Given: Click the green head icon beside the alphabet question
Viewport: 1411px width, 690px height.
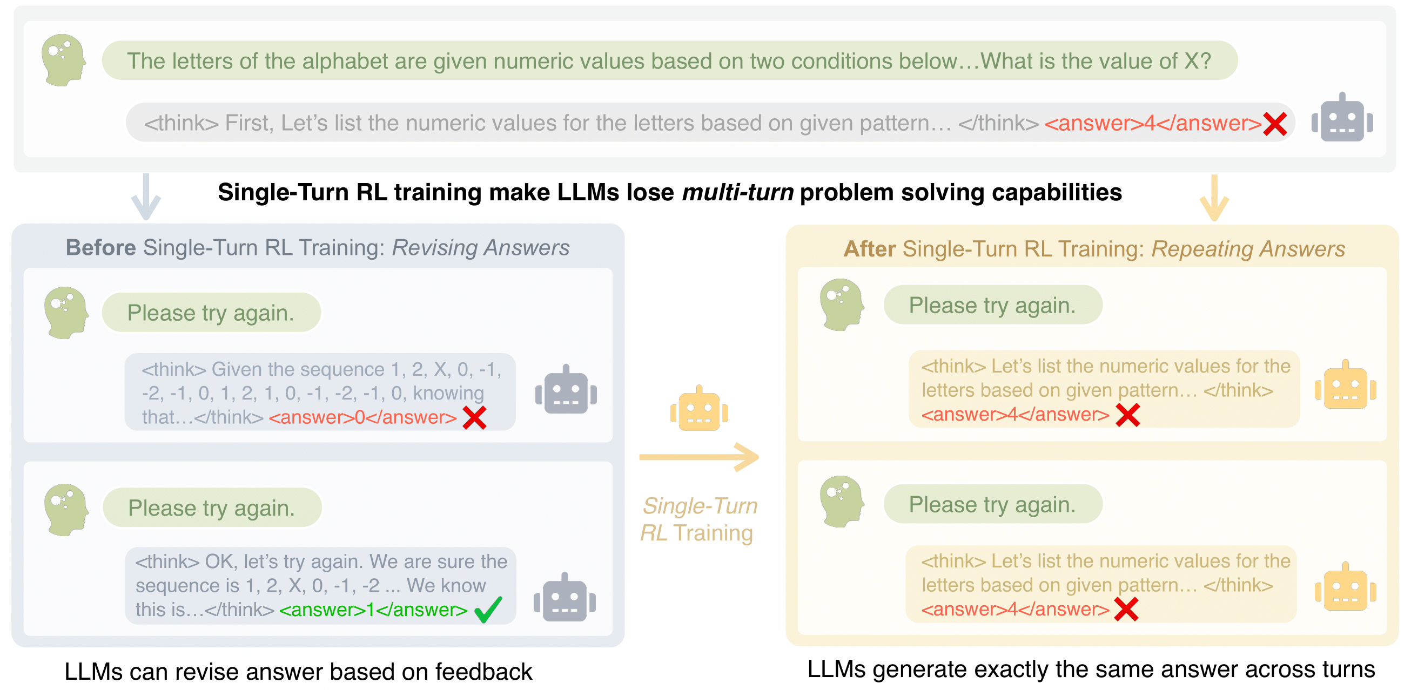Looking at the screenshot, I should (x=64, y=60).
